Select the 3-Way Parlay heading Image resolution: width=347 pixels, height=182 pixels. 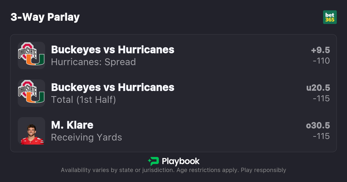coord(45,17)
